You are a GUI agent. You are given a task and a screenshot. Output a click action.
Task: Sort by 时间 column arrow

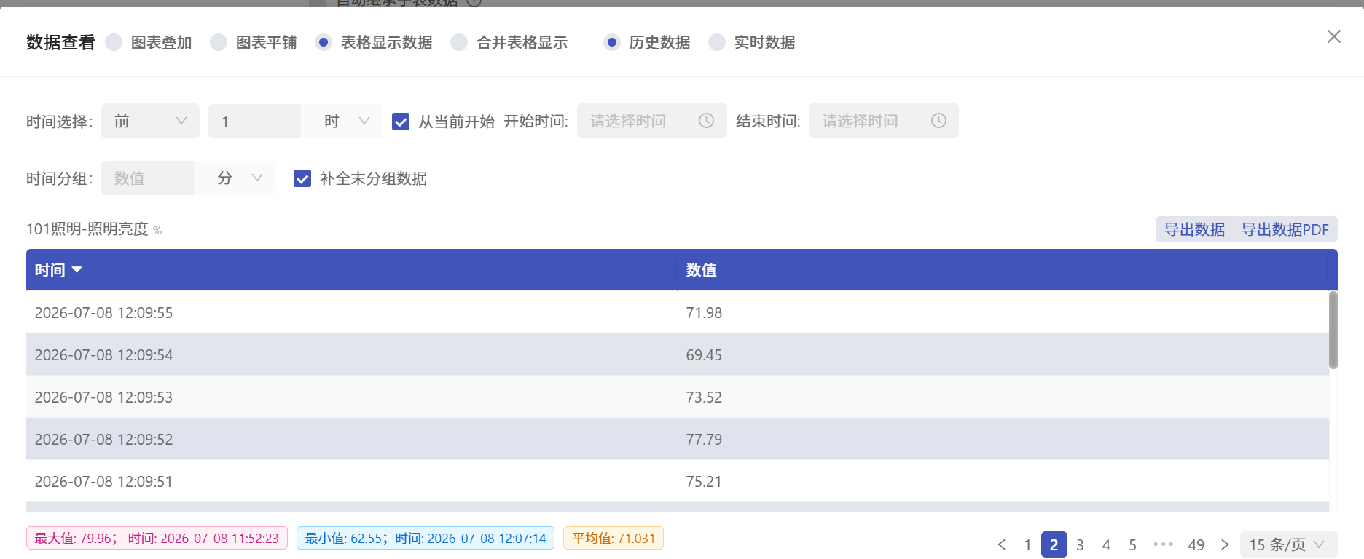point(77,270)
